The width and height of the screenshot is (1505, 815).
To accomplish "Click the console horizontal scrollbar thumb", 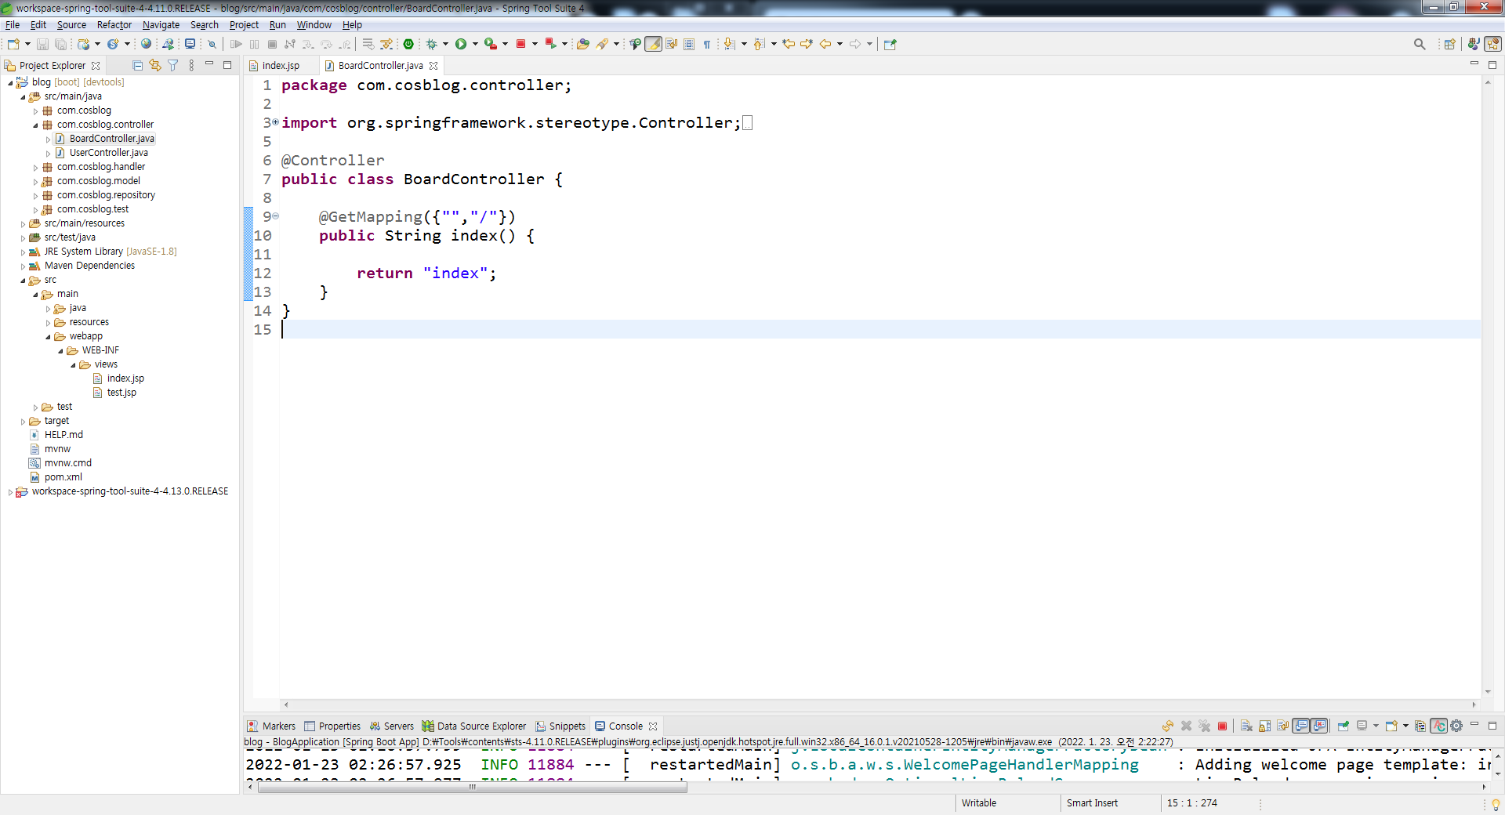I will pyautogui.click(x=473, y=788).
